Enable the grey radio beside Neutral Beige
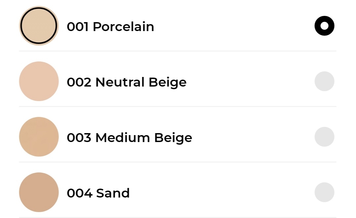This screenshot has height=218, width=356. [x=324, y=81]
